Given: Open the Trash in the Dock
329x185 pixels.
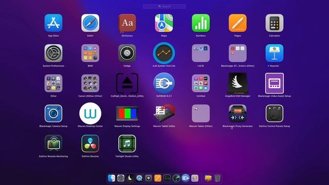Looking at the screenshot, I should click(x=217, y=178).
